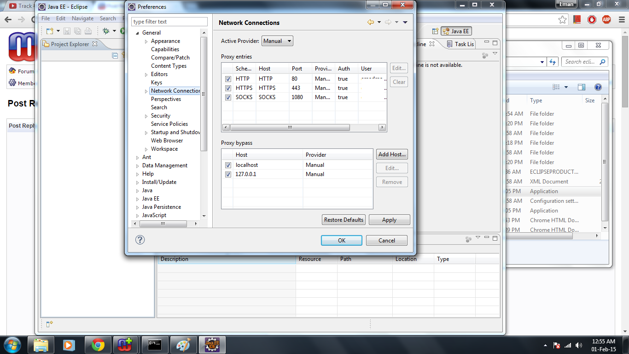Open Command Prompt from taskbar
Image resolution: width=629 pixels, height=354 pixels.
(154, 345)
